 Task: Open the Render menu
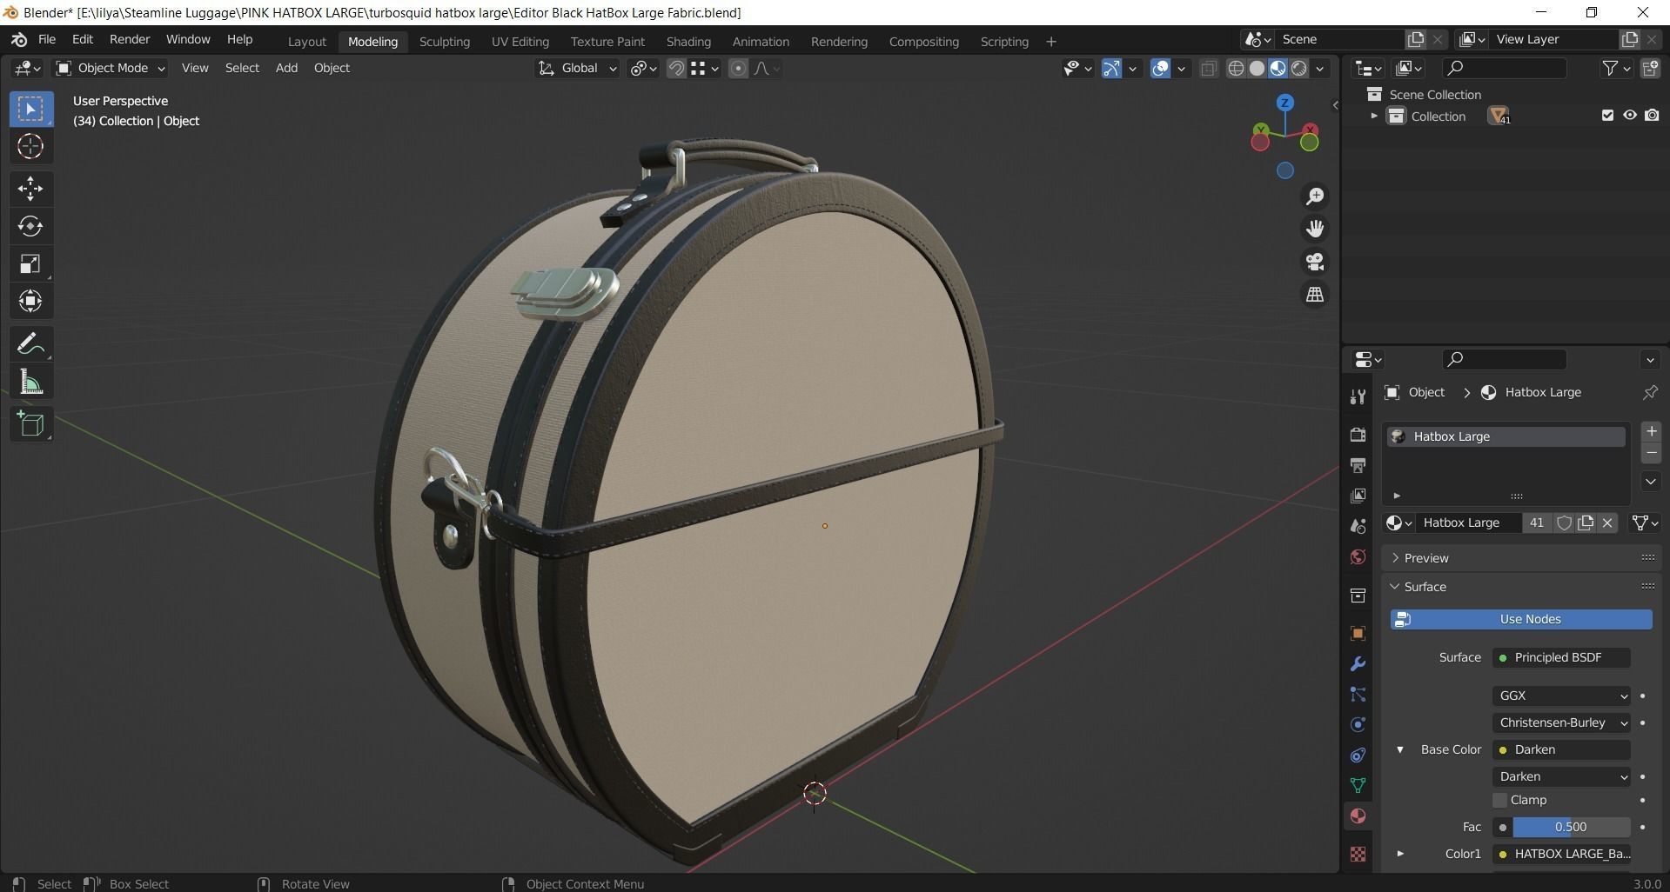(130, 40)
